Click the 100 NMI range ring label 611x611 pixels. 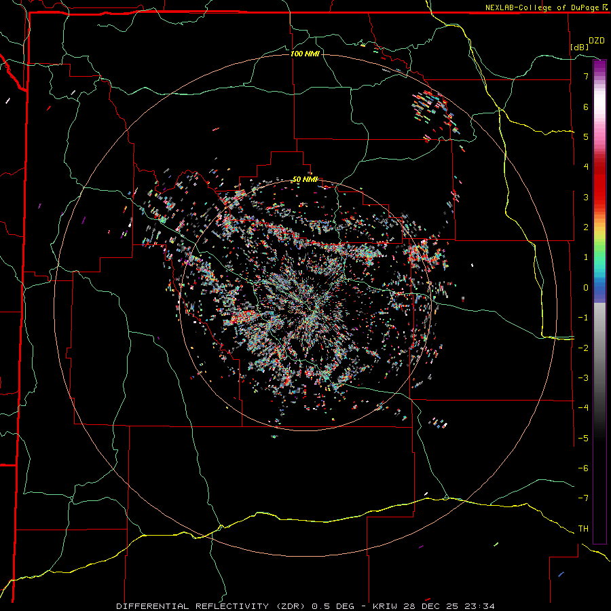click(305, 54)
